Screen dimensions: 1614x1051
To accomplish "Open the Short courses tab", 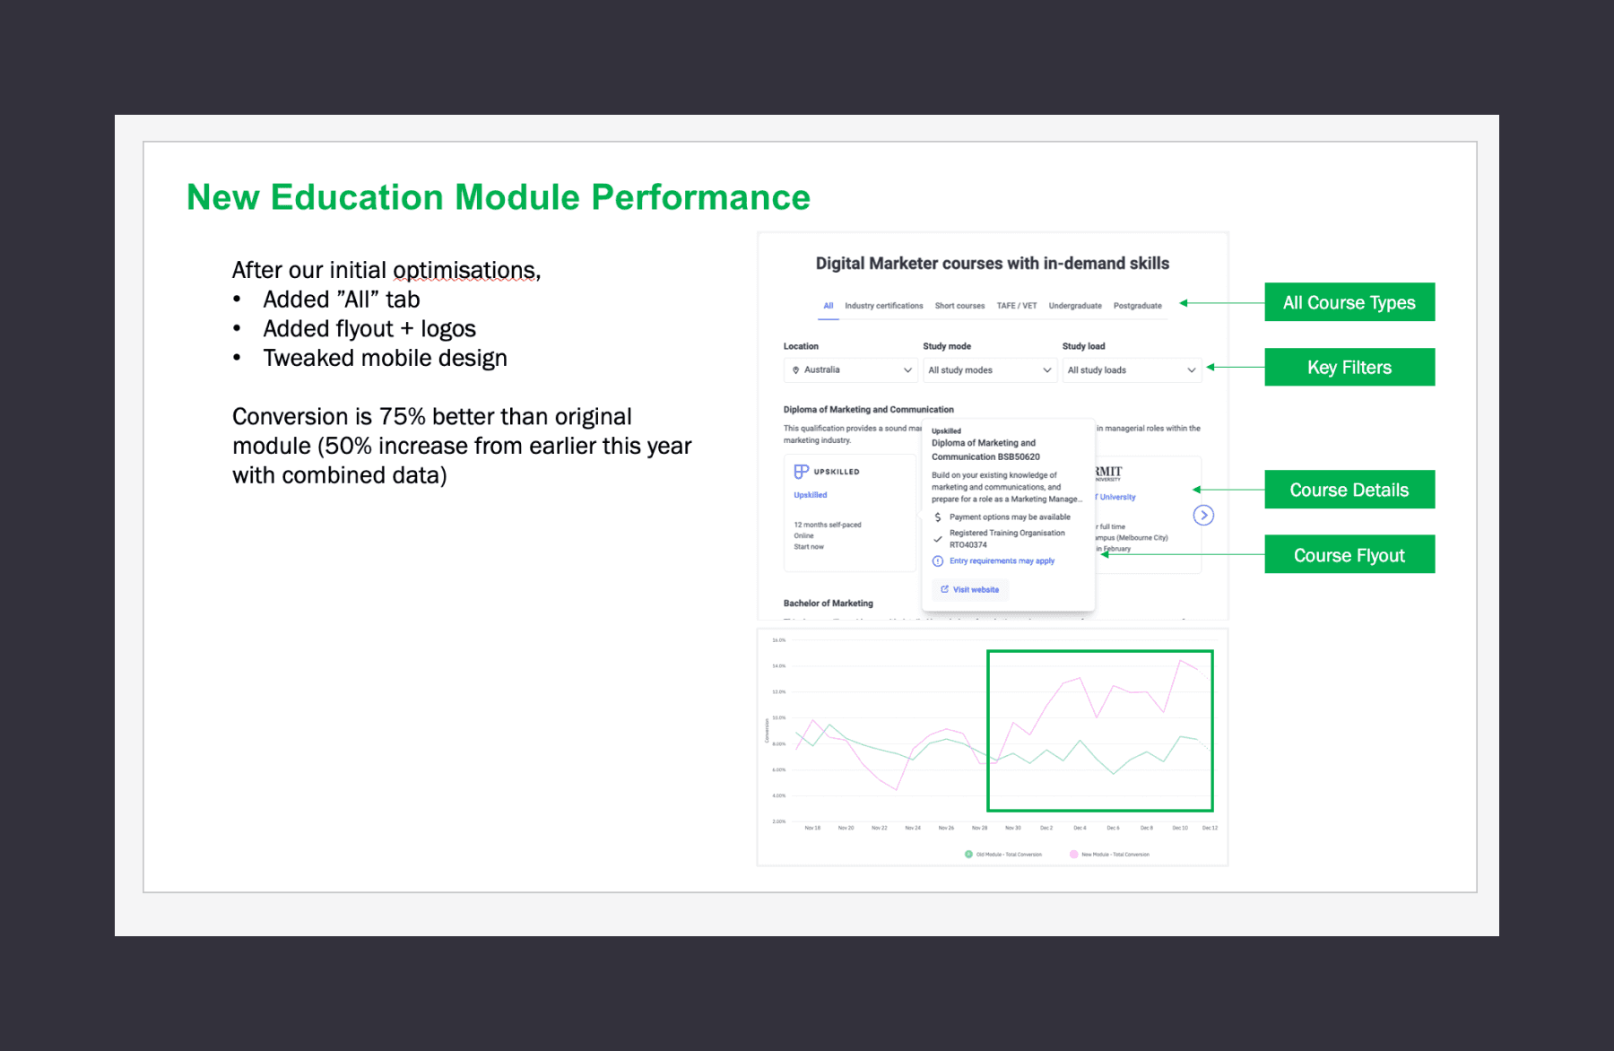I will (x=959, y=306).
